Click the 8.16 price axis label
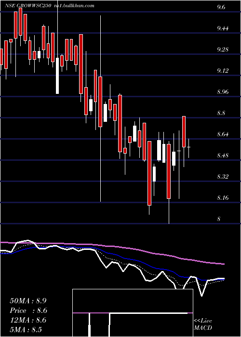241x337 pixels. [x=223, y=198]
